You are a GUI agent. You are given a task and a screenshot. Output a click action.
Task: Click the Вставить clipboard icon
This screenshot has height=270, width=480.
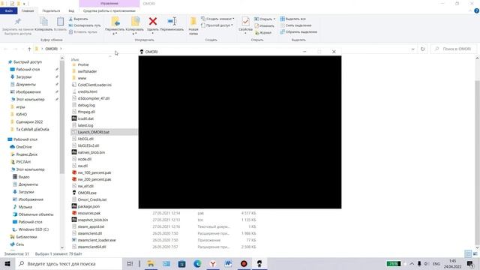point(60,22)
